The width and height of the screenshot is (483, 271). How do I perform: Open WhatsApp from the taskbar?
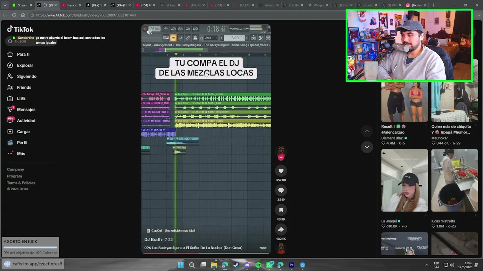click(269, 265)
